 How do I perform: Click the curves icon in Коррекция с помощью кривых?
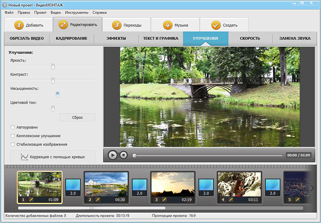24,157
